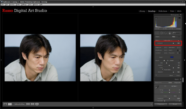The image size is (186, 109).
Task: Select the Graduated Filter tool
Action: click(x=170, y=33)
